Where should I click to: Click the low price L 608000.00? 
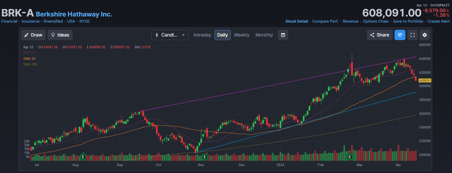click(96, 47)
